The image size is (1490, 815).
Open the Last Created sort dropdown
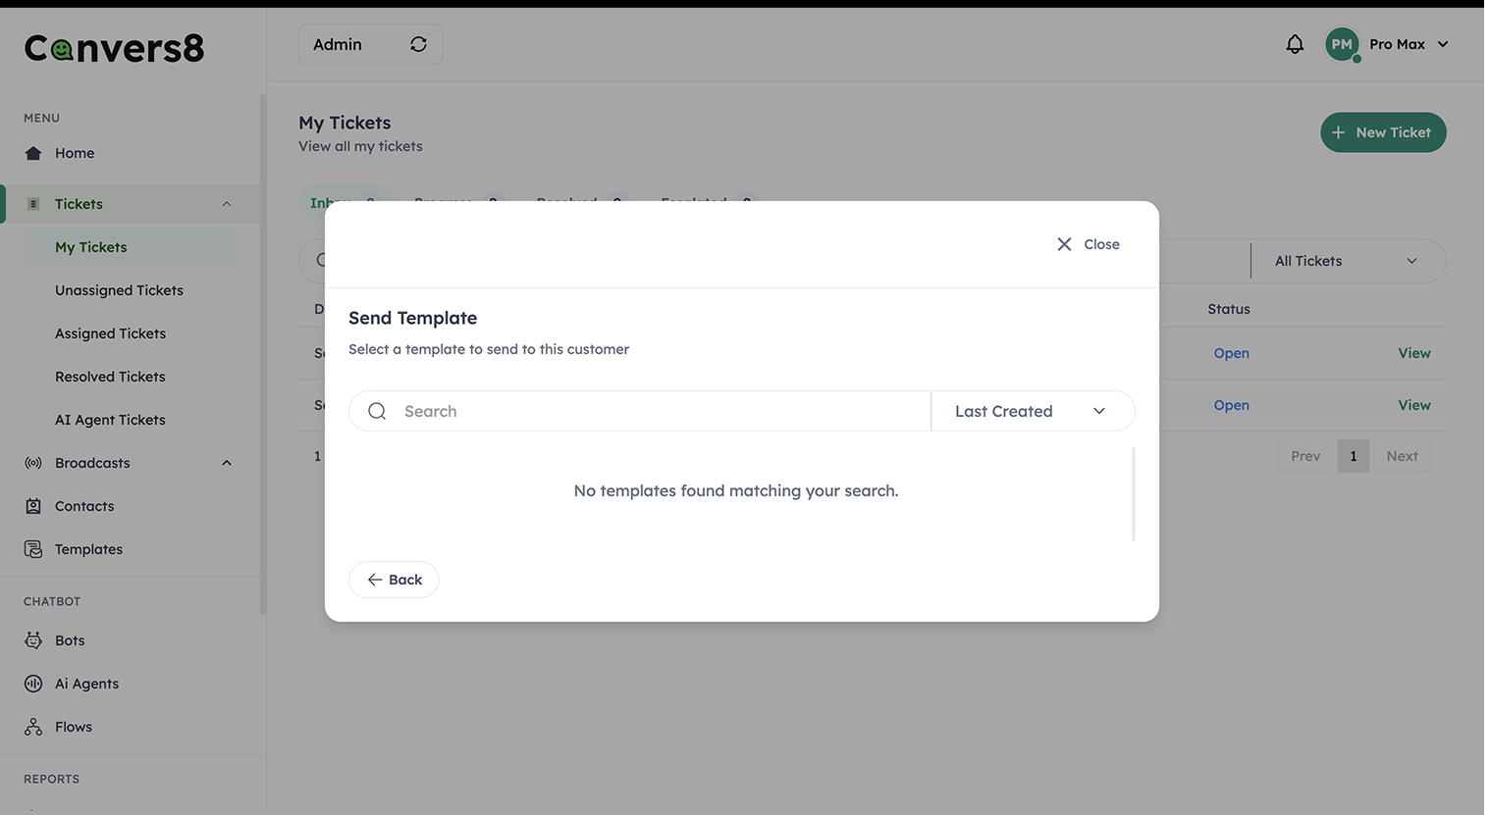pos(1031,411)
